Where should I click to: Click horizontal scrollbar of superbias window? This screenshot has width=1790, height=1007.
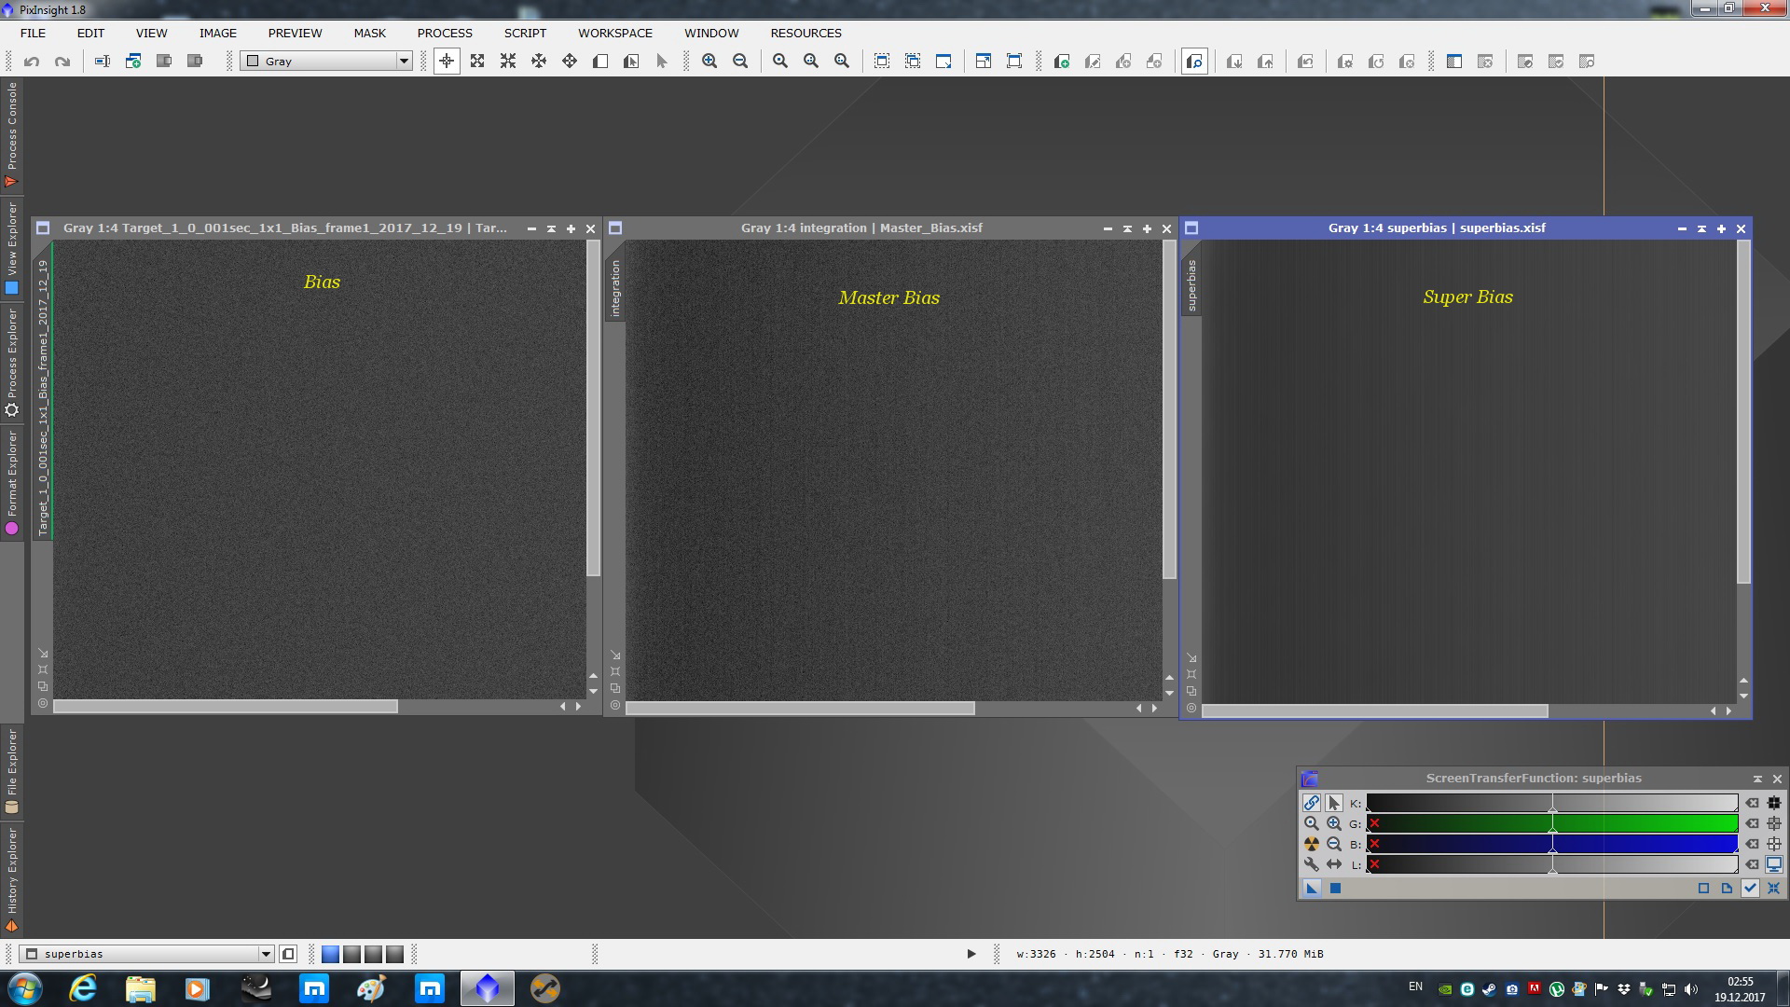(x=1375, y=710)
